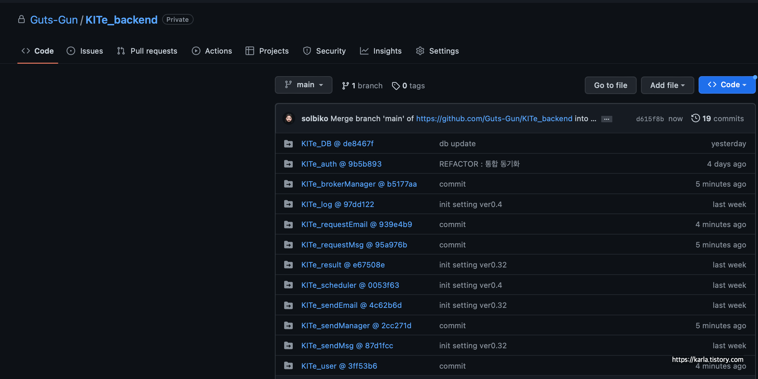758x379 pixels.
Task: Open submodule KITe_requestMsg @ 95a976b
Action: point(354,245)
